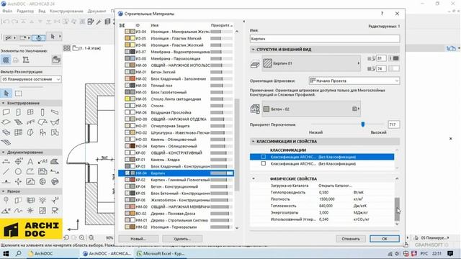Image resolution: width=461 pixels, height=259 pixels.
Task: Select the Spline tool in Разное
Action: 18,210
